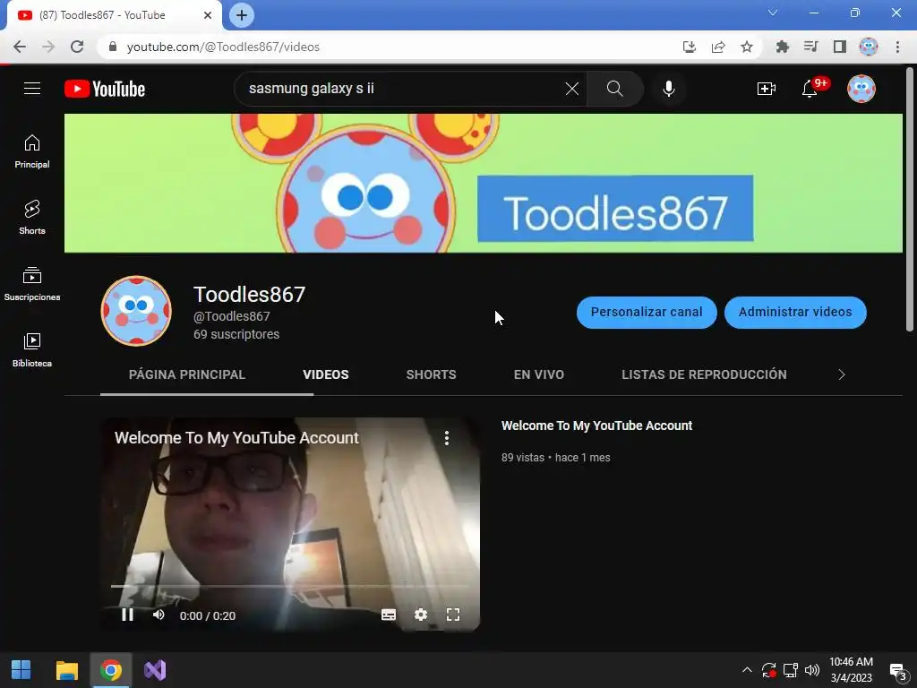Open video player three-dot options
The height and width of the screenshot is (688, 917).
tap(447, 438)
